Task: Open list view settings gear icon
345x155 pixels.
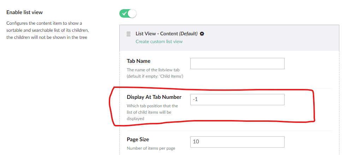Action: (x=202, y=34)
